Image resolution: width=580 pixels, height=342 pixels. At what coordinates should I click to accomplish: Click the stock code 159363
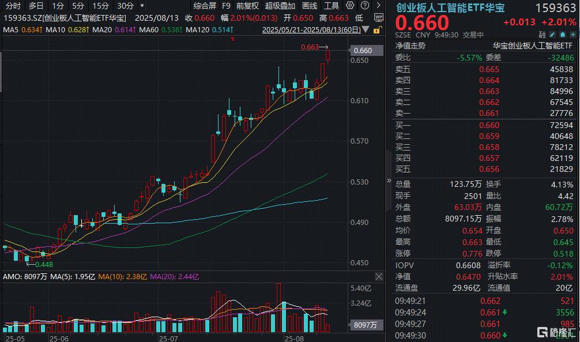[556, 8]
